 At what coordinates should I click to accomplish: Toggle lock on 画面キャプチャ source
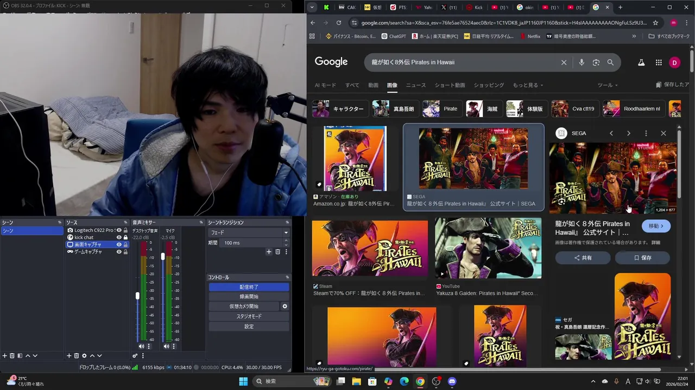tap(125, 244)
